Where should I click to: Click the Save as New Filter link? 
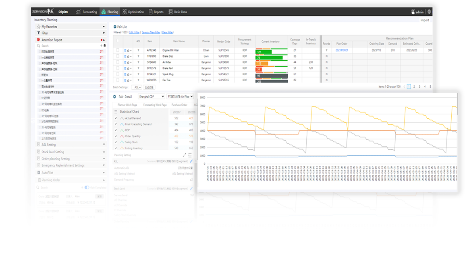[x=151, y=32]
